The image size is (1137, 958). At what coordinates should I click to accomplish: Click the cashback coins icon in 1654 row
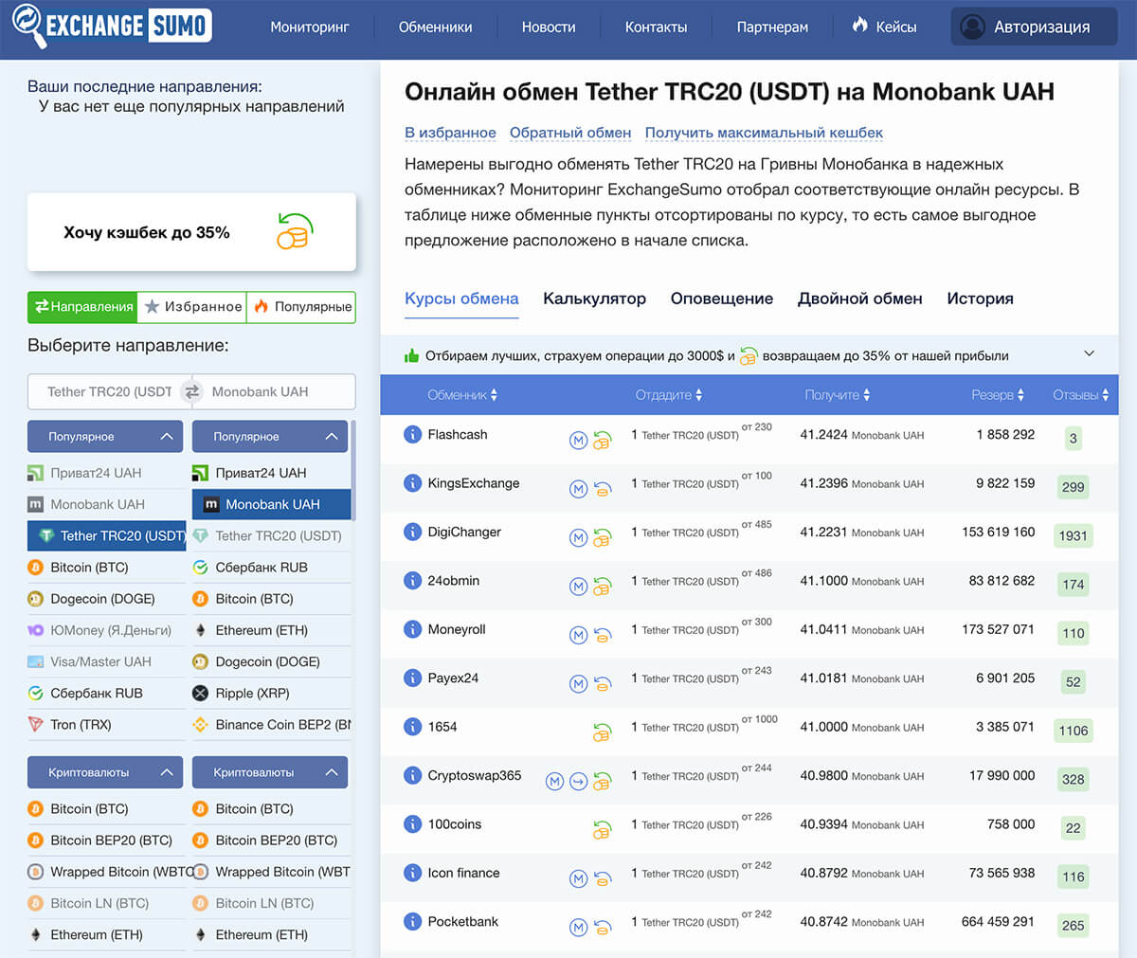pyautogui.click(x=602, y=732)
